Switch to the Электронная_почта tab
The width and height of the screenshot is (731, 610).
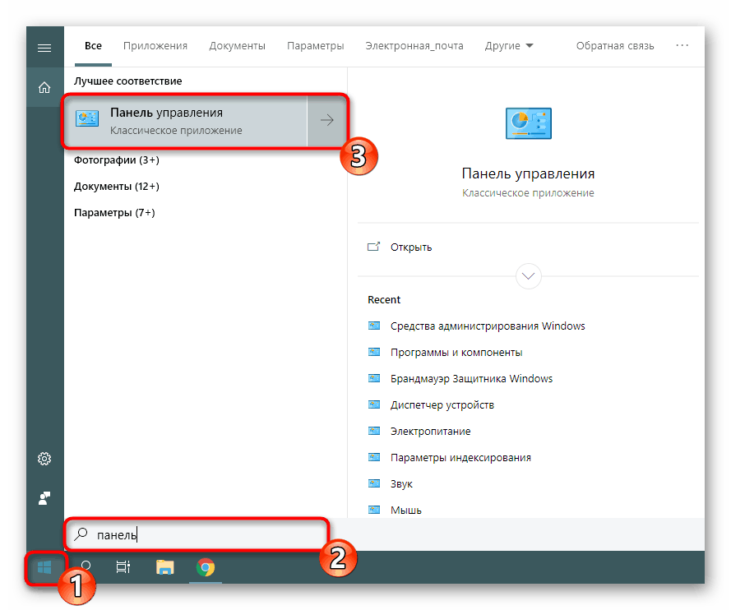(x=414, y=46)
